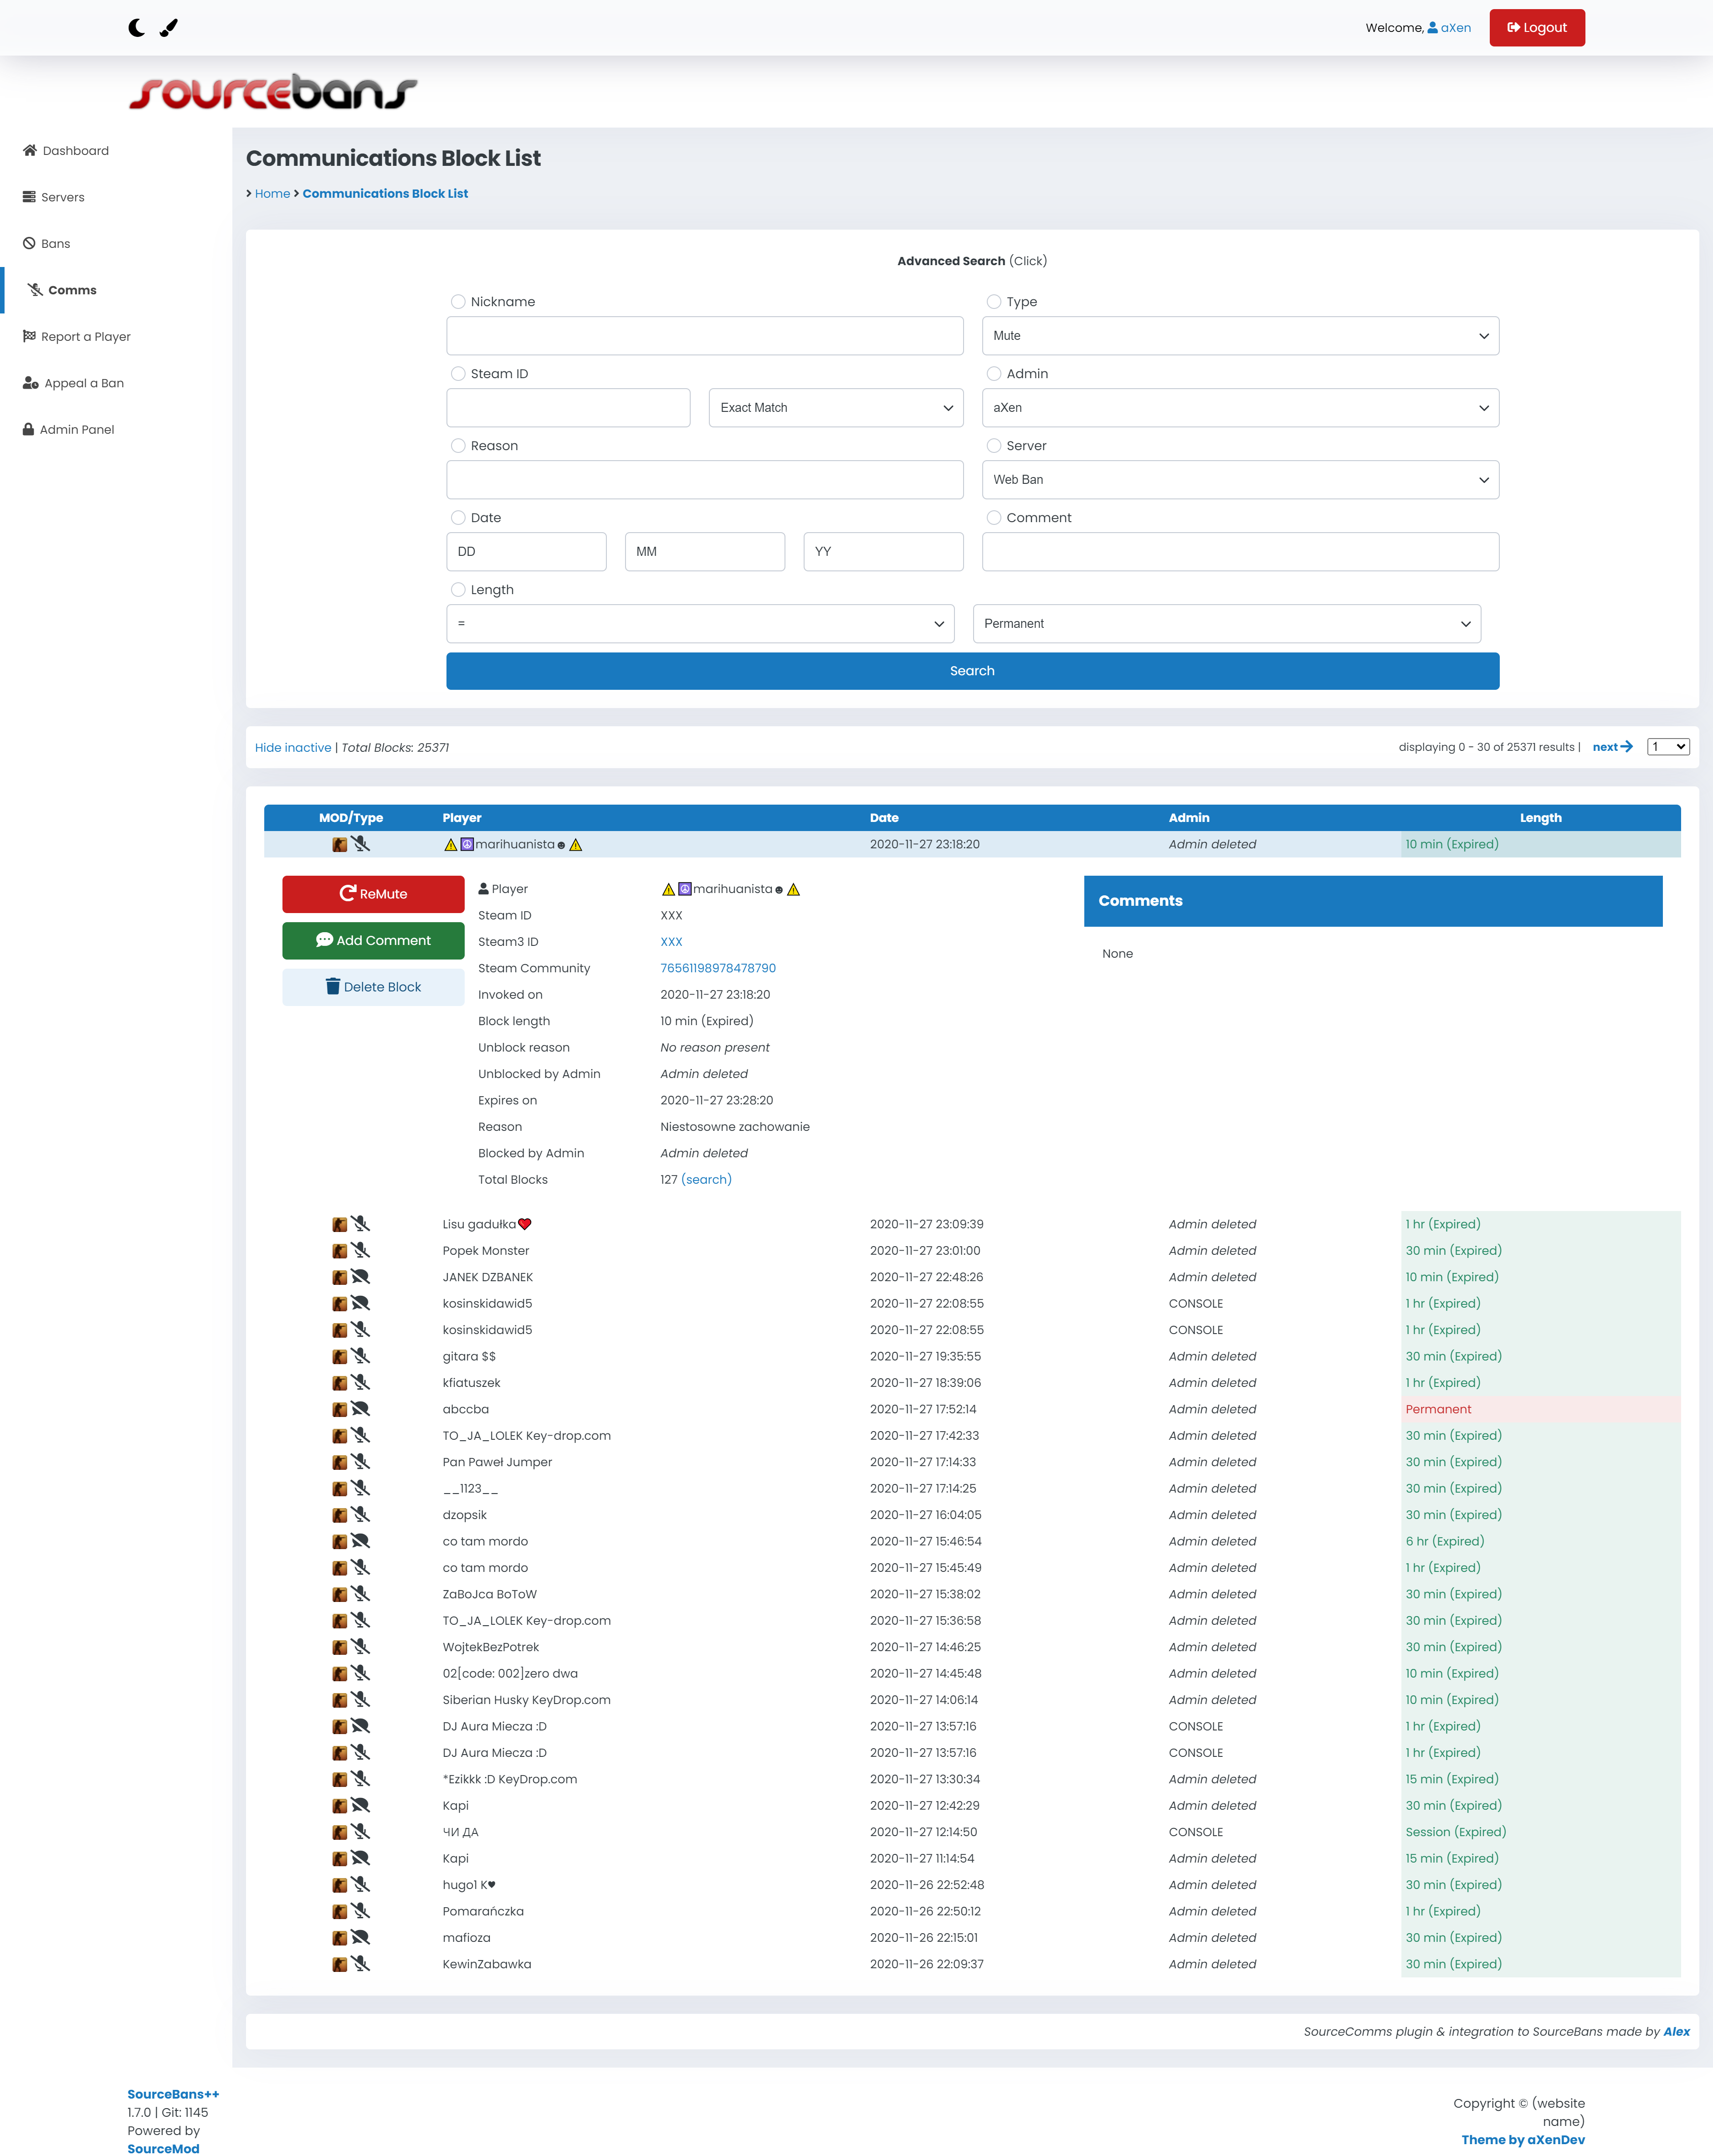Click the Dashboard home icon
The height and width of the screenshot is (2156, 1713).
coord(30,151)
